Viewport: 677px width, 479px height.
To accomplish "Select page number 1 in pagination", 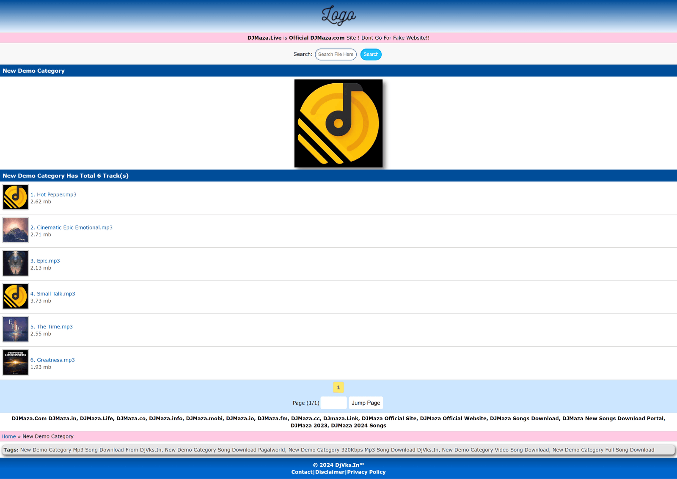I will (x=338, y=387).
